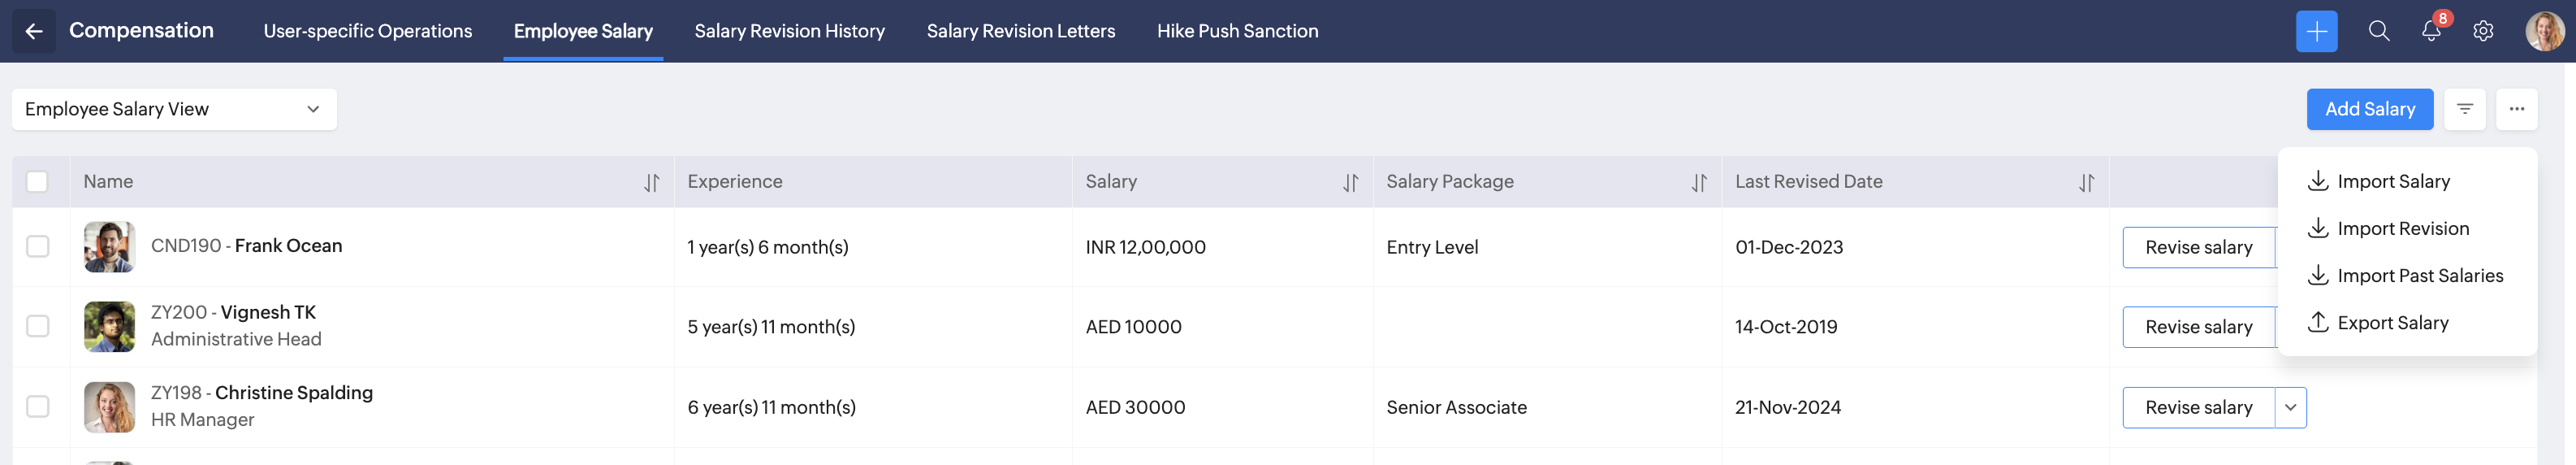2576x465 pixels.
Task: Click the blue plus quick-add icon
Action: tap(2316, 31)
